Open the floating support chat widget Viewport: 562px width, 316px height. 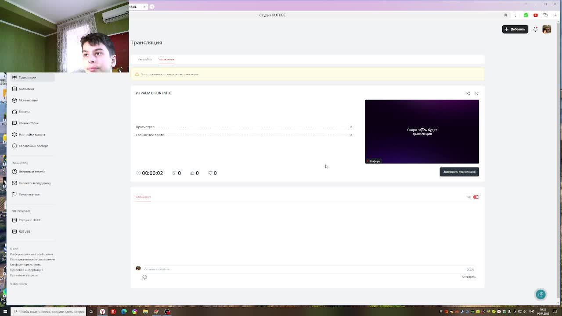click(541, 294)
